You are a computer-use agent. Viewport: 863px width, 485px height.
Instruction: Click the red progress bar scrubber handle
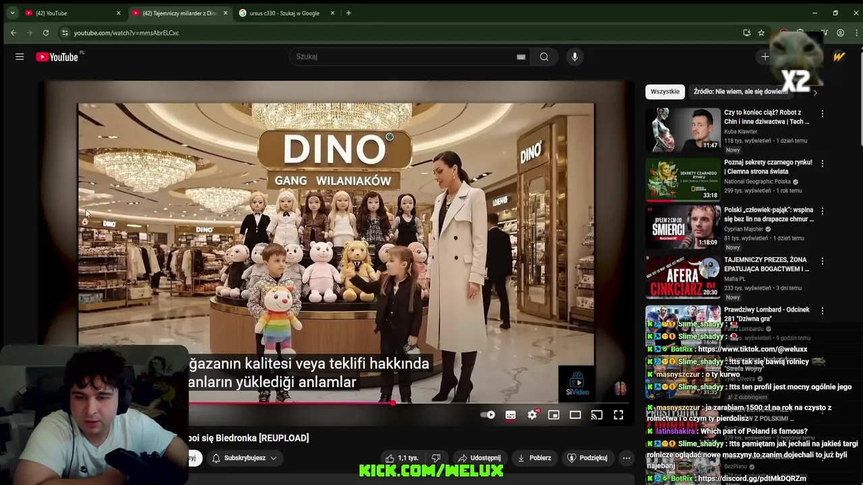tap(392, 403)
